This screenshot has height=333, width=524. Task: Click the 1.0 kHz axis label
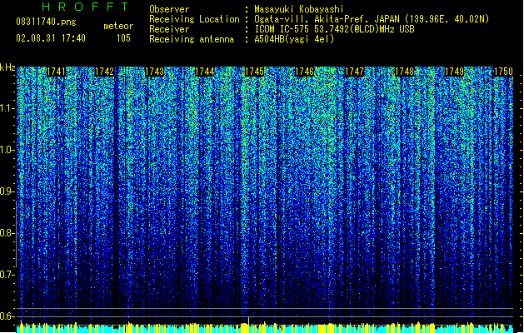(x=7, y=150)
